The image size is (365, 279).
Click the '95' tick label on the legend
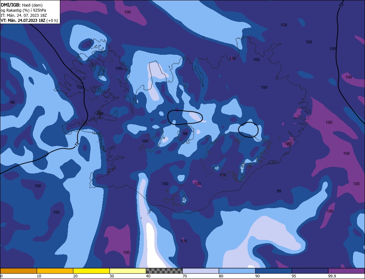294,276
